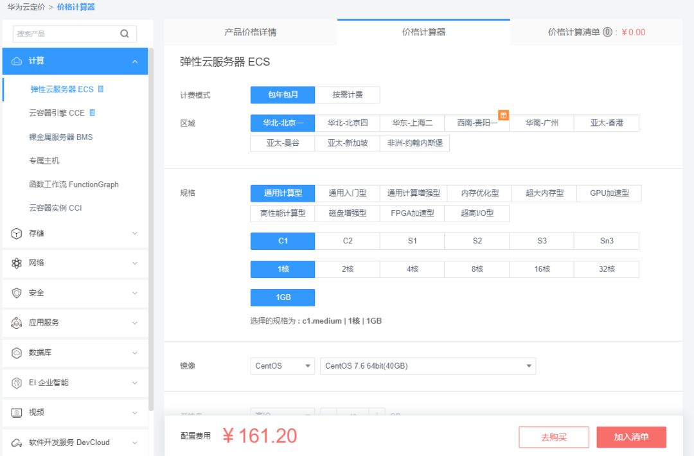Choose region 亚太-新加坡
This screenshot has width=694, height=456.
point(348,143)
